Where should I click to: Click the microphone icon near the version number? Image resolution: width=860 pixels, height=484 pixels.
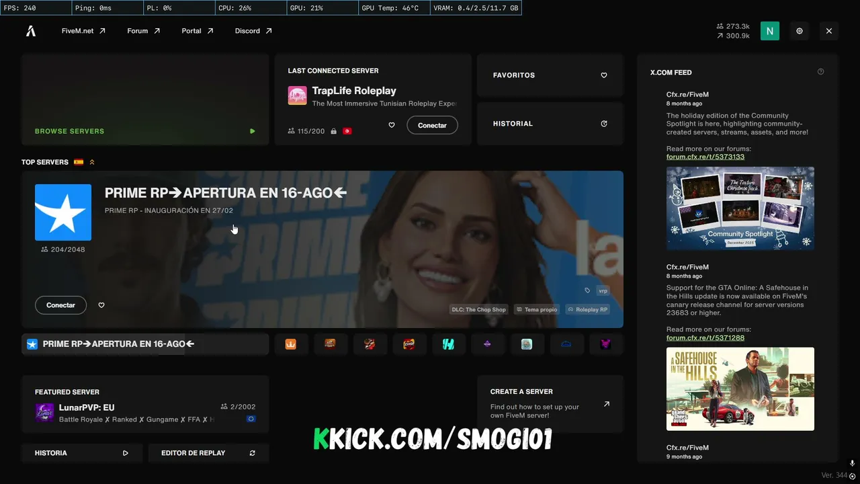(x=852, y=464)
